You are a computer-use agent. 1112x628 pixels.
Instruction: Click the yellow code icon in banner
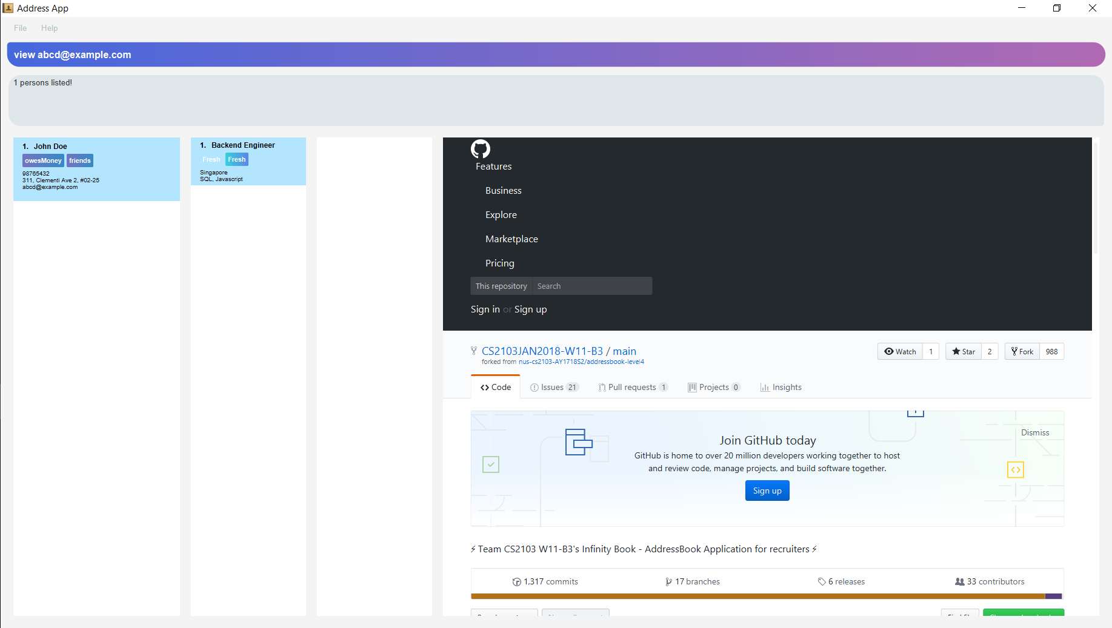click(x=1016, y=469)
